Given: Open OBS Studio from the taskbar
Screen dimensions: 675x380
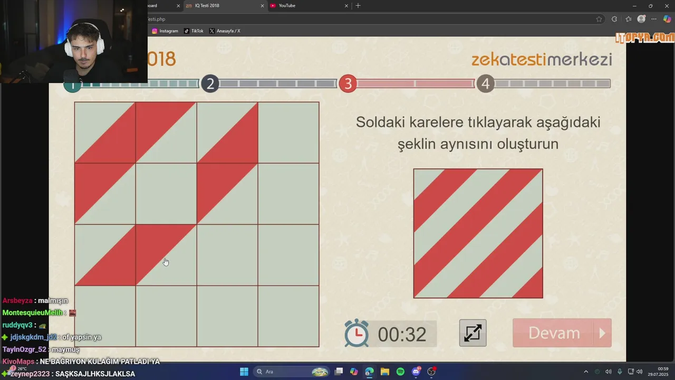Looking at the screenshot, I should tap(431, 372).
